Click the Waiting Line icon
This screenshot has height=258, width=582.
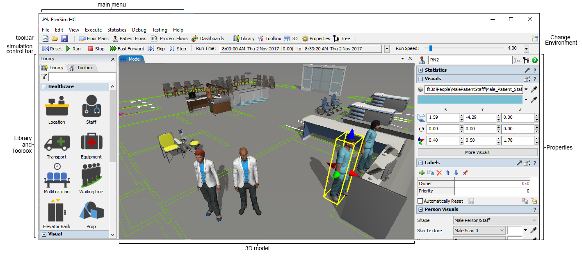[x=91, y=177]
